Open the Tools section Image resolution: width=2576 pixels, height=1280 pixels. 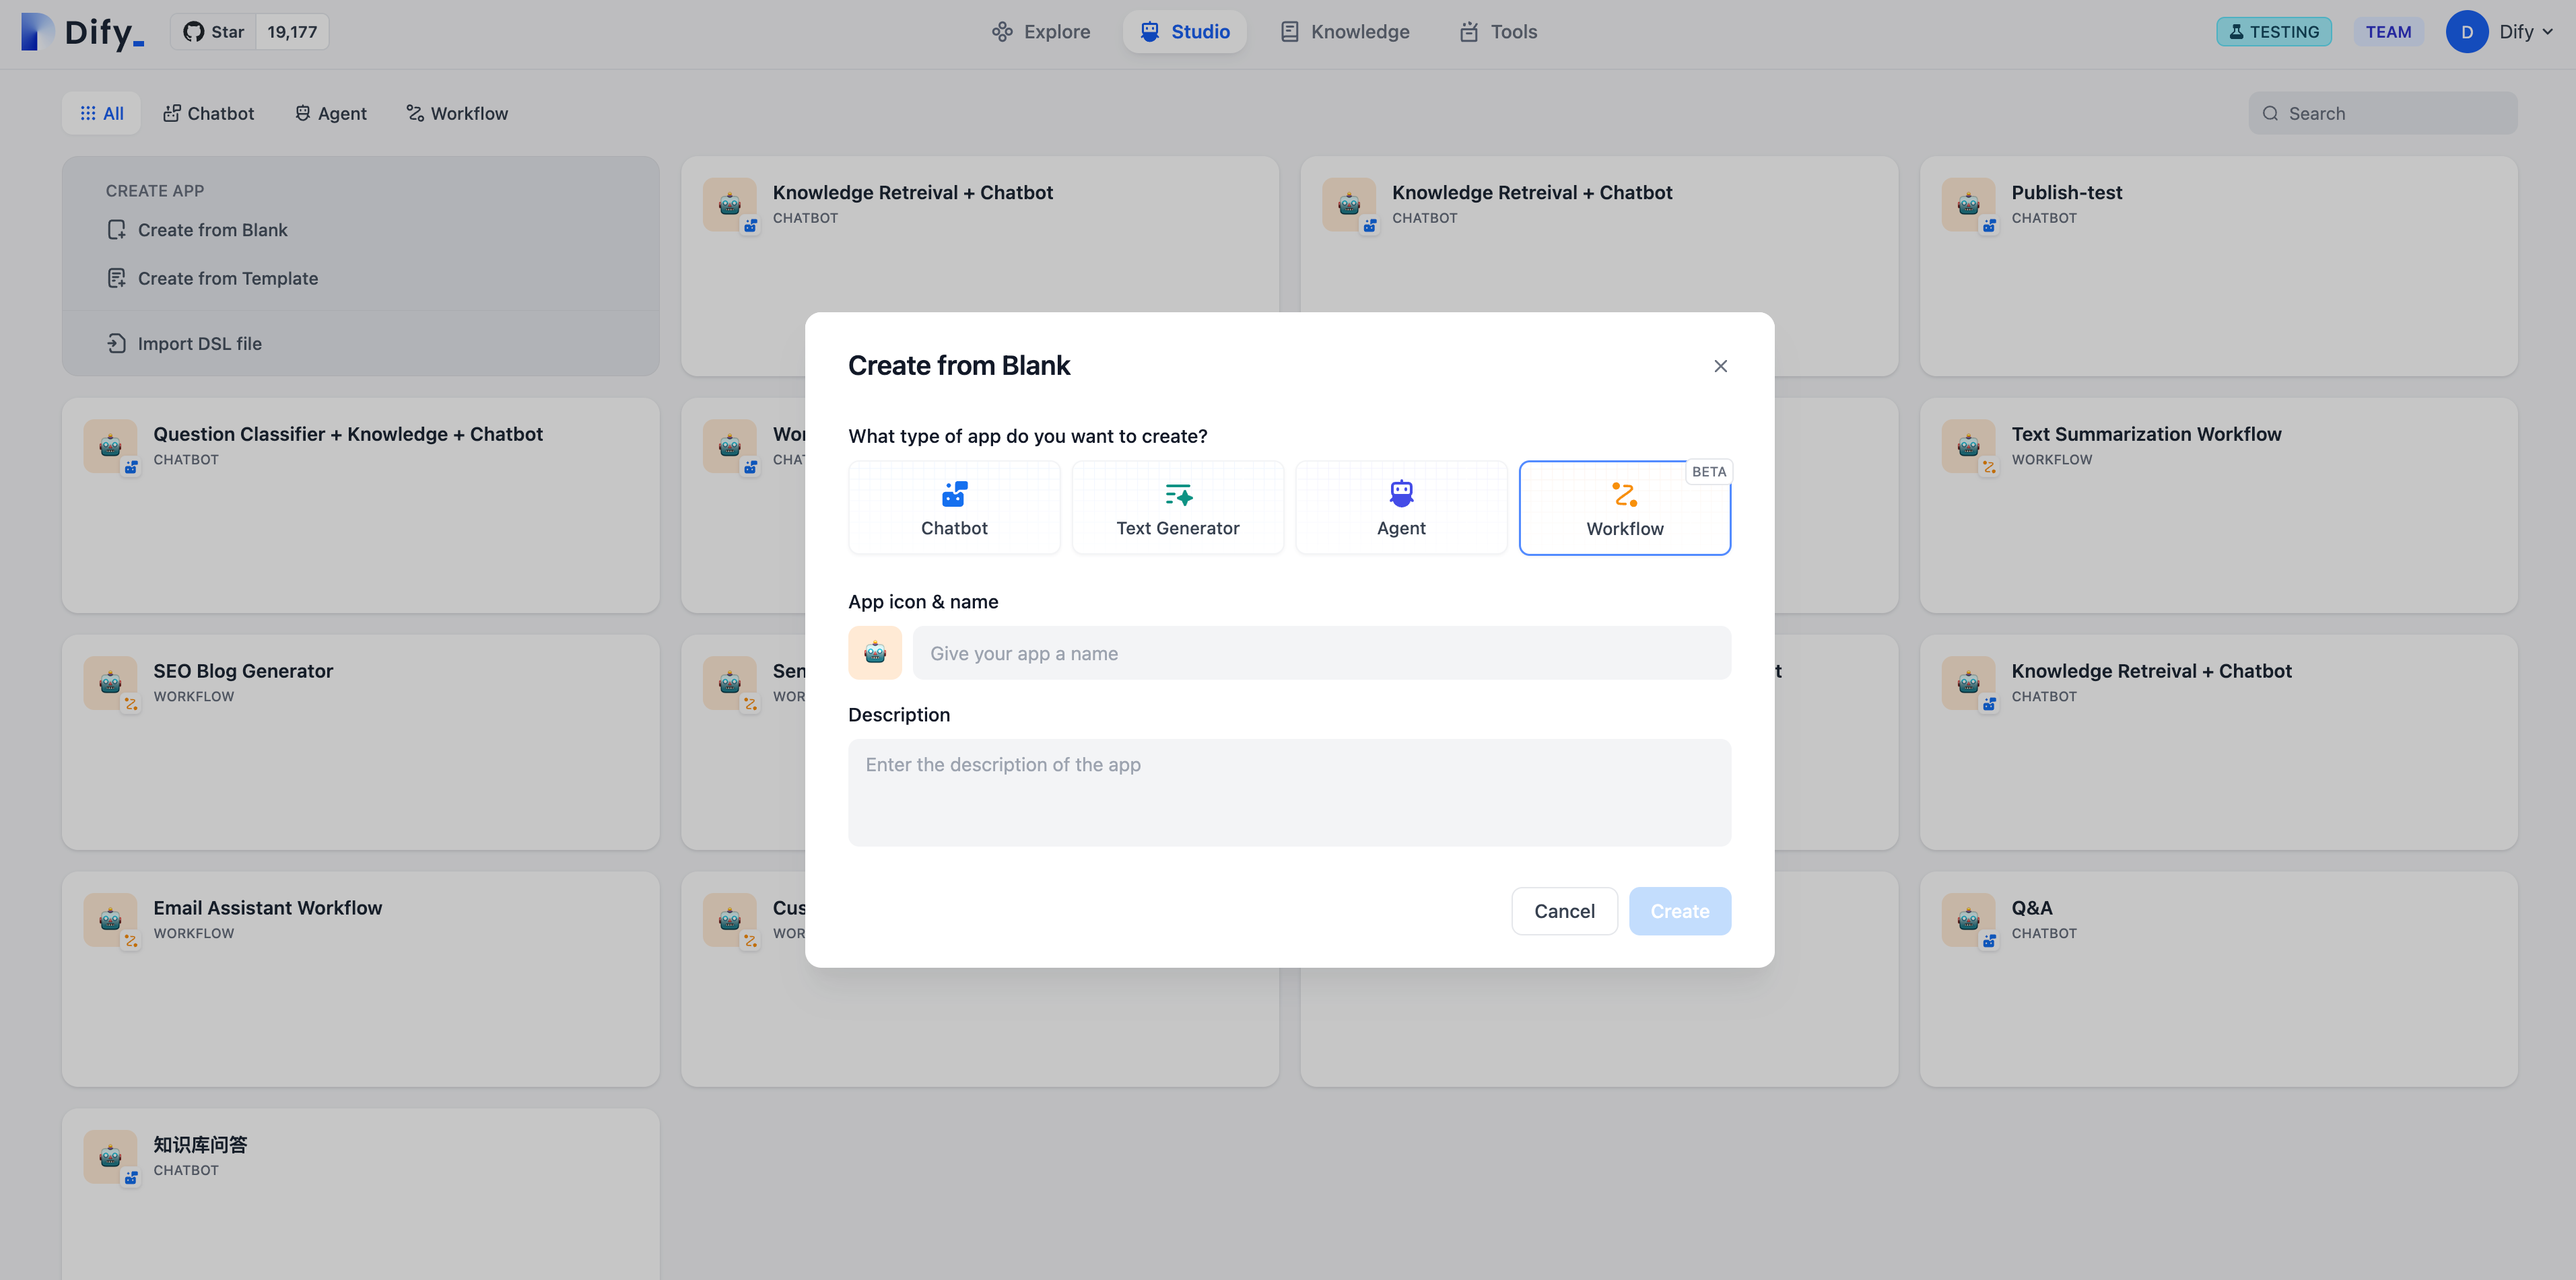(x=1498, y=32)
